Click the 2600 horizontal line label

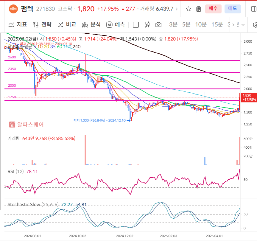click(x=12, y=57)
